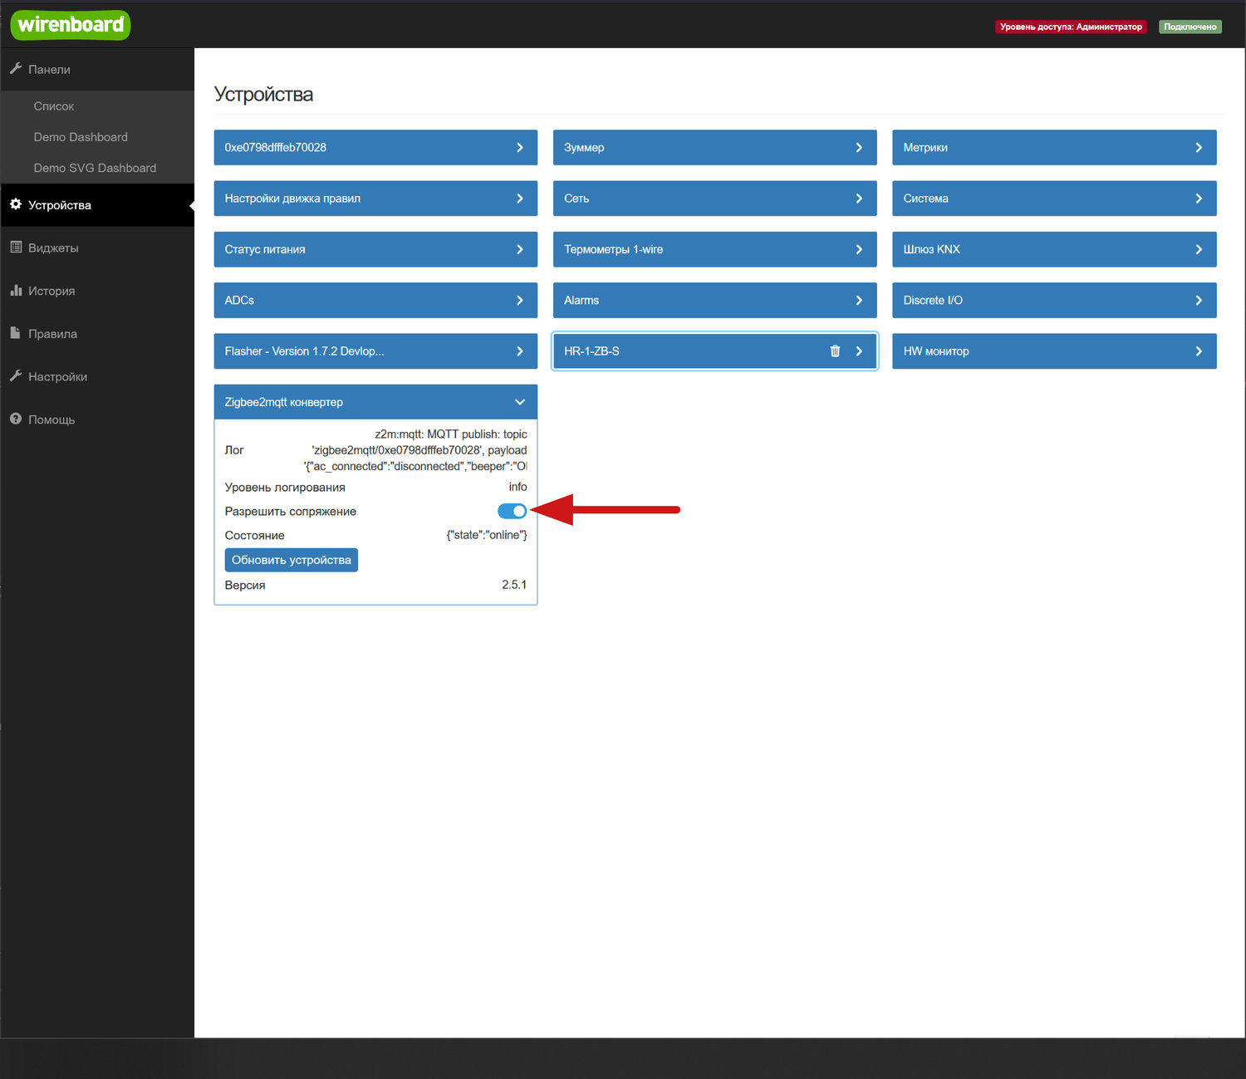This screenshot has width=1246, height=1079.
Task: Click the Уровень доступа: Администратор badge
Action: coord(1070,27)
